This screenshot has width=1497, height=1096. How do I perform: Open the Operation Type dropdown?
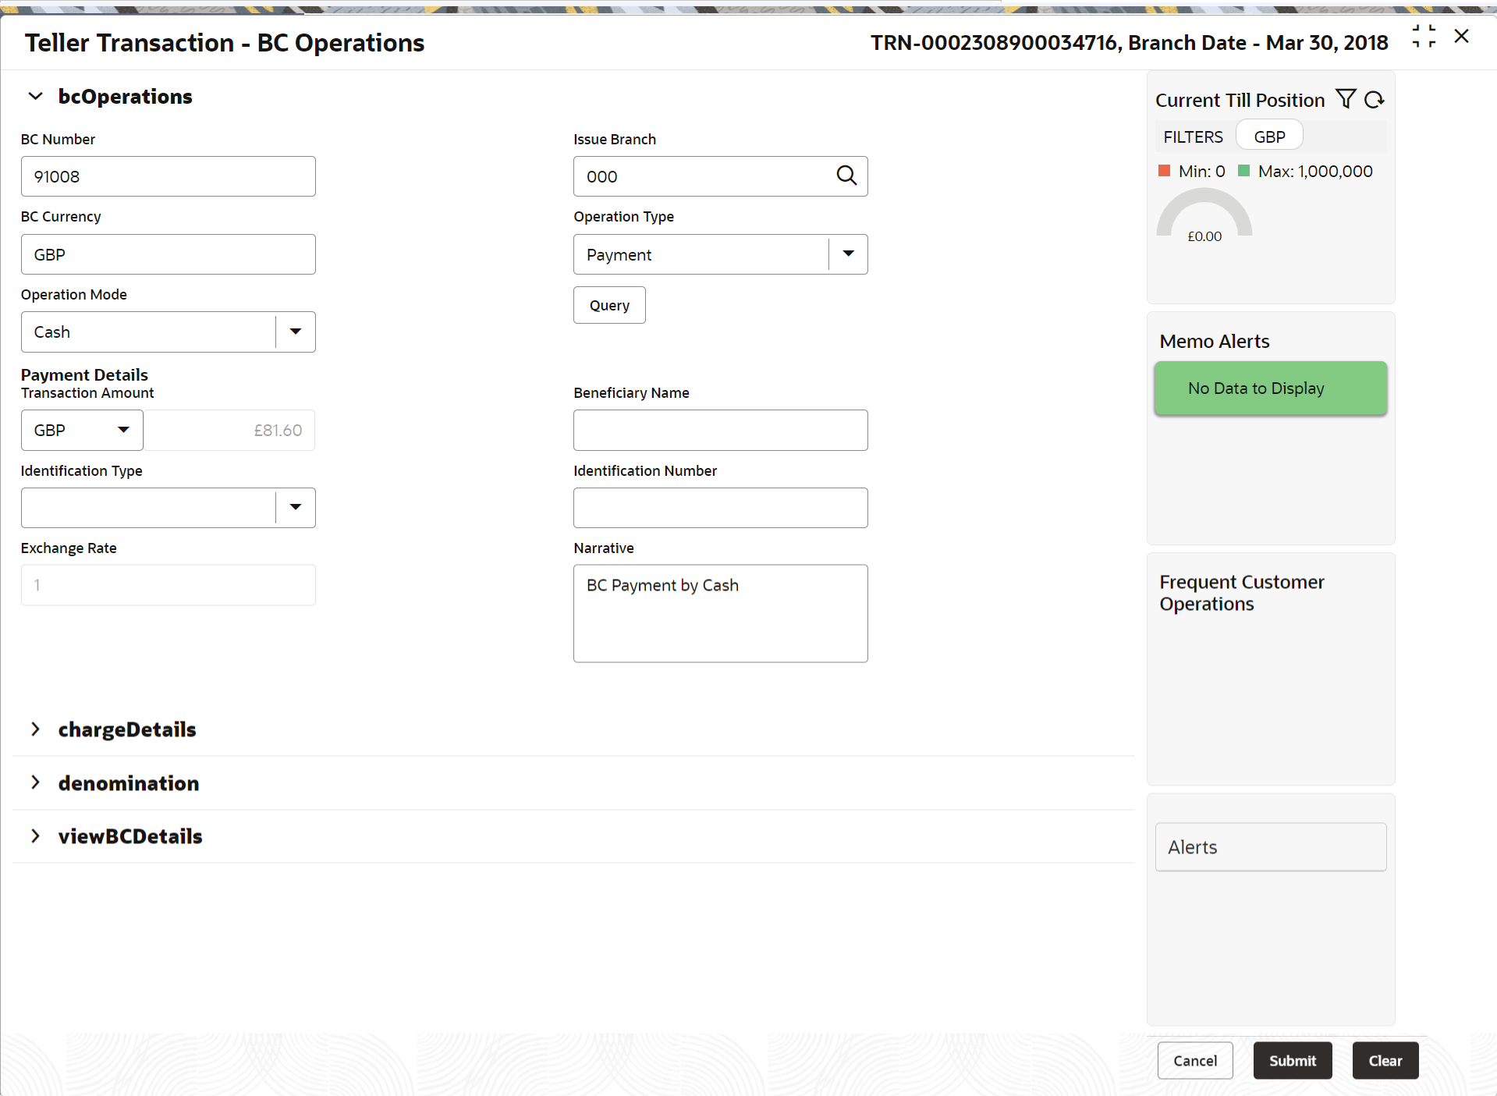848,254
